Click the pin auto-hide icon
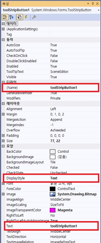Image resolution: width=101 pixels, height=243 pixels. pos(93,4)
